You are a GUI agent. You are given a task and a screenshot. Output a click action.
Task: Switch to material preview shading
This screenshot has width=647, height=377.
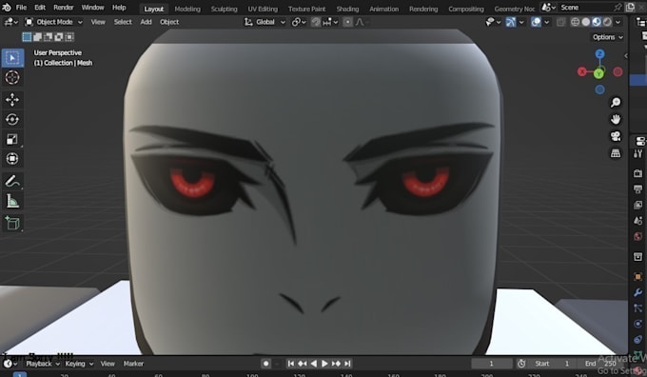pyautogui.click(x=597, y=22)
